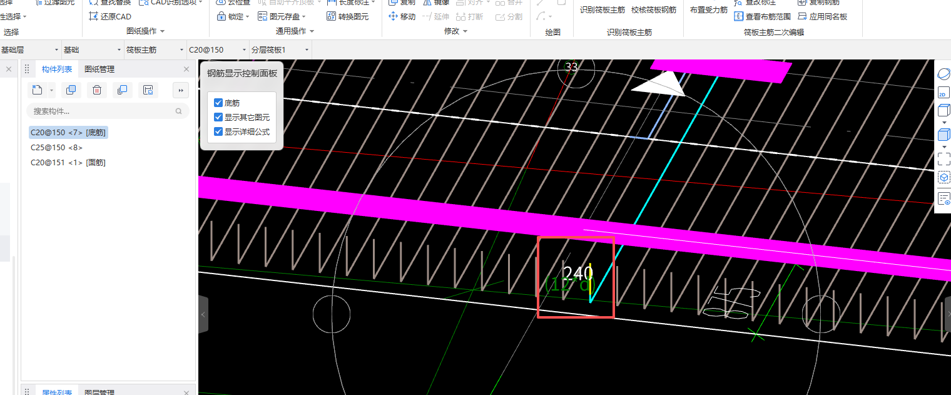Viewport: 951px width, 395px height.
Task: Expand more tools with double-arrow button
Action: [x=181, y=90]
